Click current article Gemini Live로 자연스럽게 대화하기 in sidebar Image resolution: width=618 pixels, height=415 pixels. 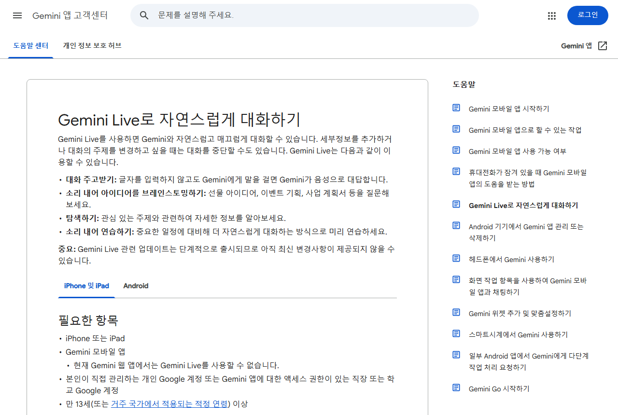click(x=523, y=206)
